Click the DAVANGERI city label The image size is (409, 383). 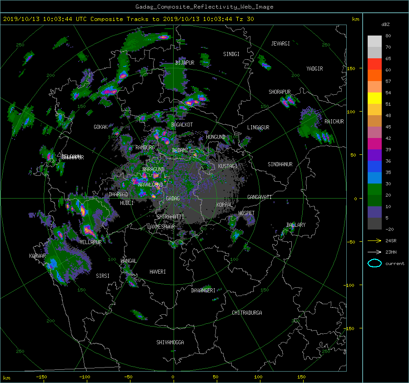coord(203,291)
